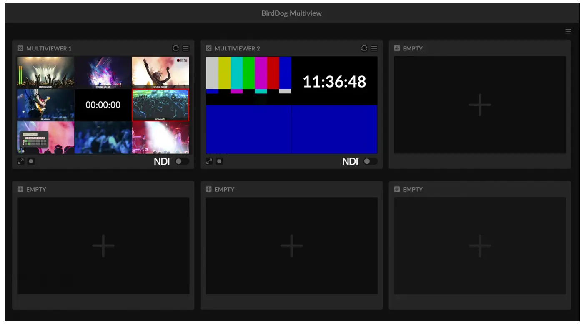Click the 11:36:48 clock tile in Multiviewer 2
Viewport: 584px width, 324px height.
point(334,81)
